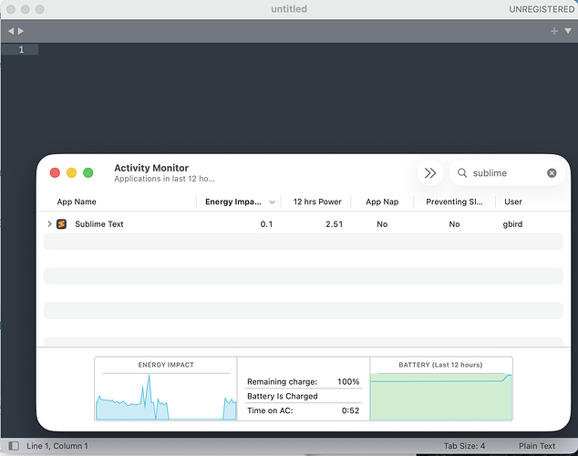Image resolution: width=578 pixels, height=456 pixels.
Task: Click the Sublime Text app icon in list
Action: [62, 223]
